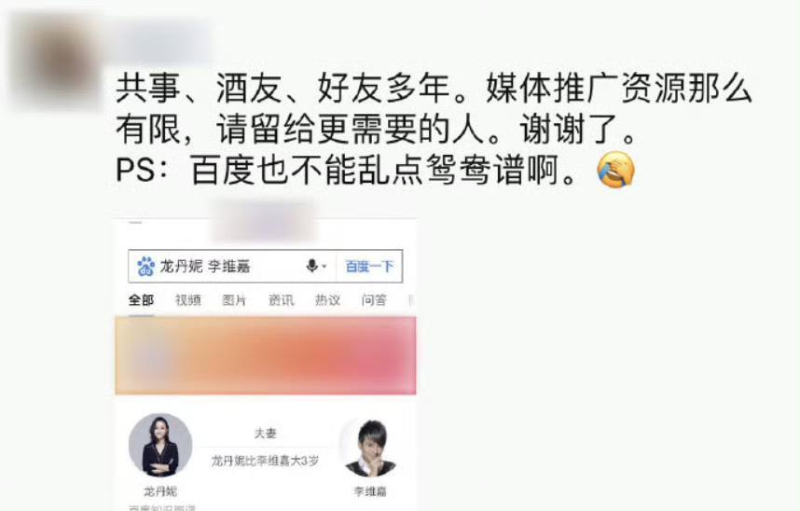Viewport: 800px width, 511px height.
Task: Click the 龙丹妮比李维嘉大3岁 caption text
Action: pos(266,462)
